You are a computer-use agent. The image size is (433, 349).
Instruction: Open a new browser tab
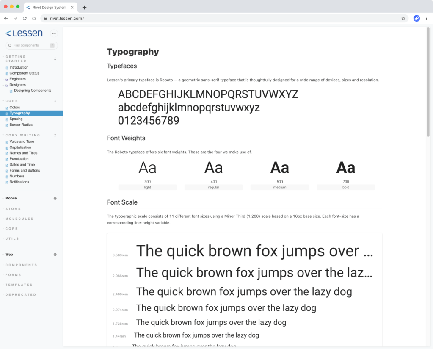[85, 7]
